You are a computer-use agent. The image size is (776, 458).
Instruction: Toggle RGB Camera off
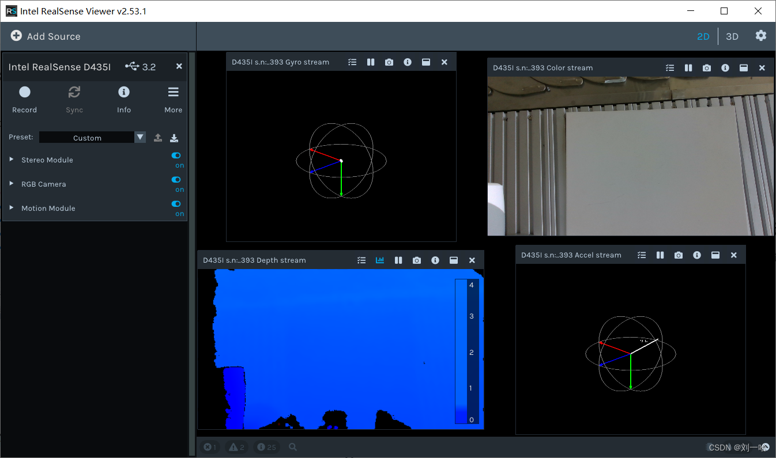(x=176, y=180)
